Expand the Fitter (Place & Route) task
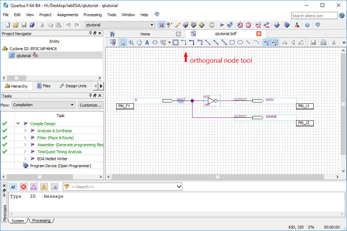Viewport: 347px width, 231px height. pyautogui.click(x=25, y=138)
